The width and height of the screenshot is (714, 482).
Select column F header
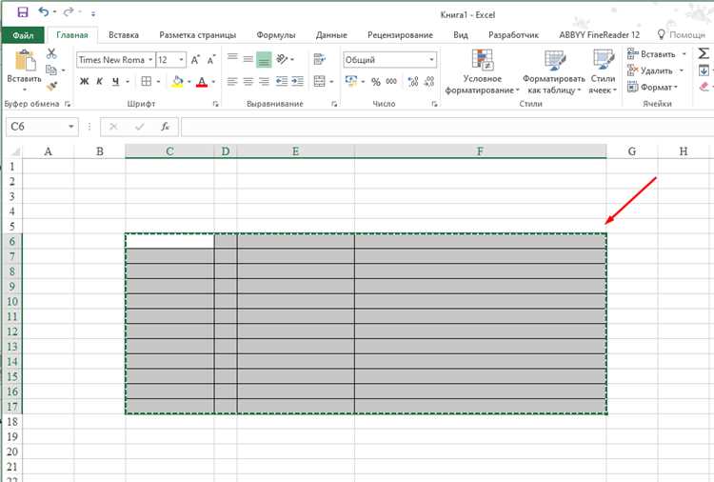tap(480, 151)
